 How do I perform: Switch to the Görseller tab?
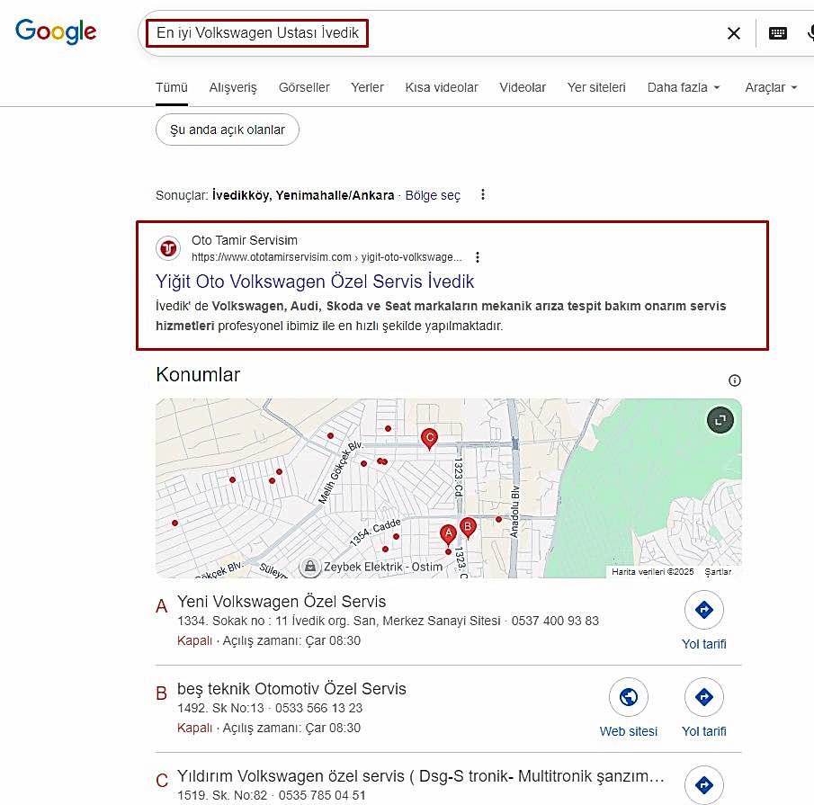pos(304,87)
